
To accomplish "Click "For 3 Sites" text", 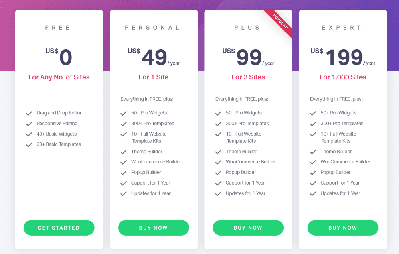I will click(x=248, y=77).
